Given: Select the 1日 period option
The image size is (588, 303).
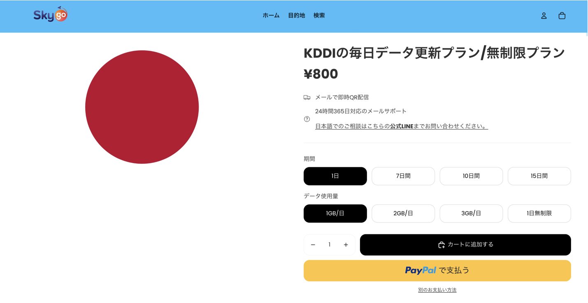Looking at the screenshot, I should [335, 176].
